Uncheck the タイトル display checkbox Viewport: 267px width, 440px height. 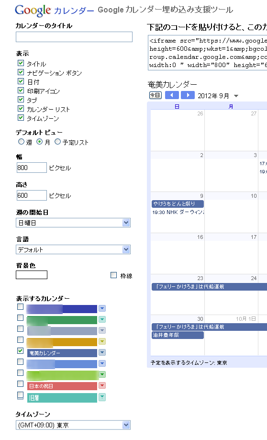(x=21, y=63)
